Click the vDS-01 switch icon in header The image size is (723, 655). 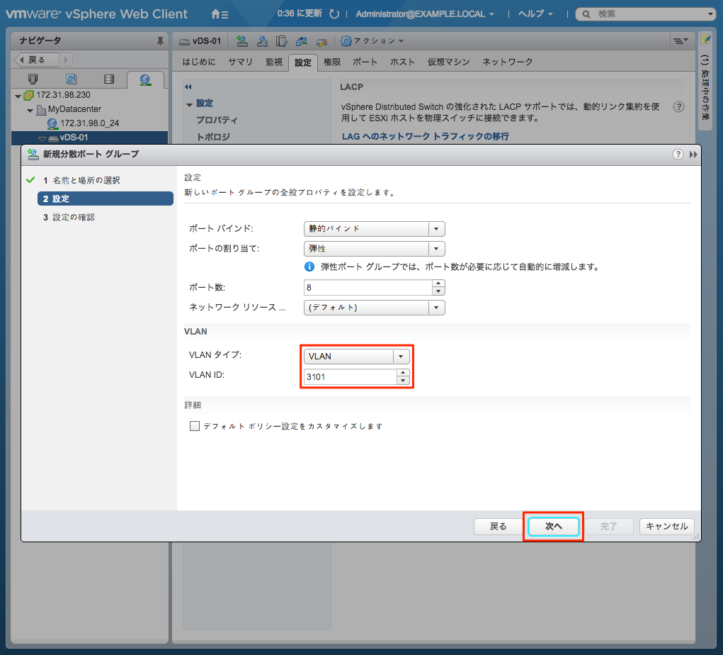click(x=184, y=42)
